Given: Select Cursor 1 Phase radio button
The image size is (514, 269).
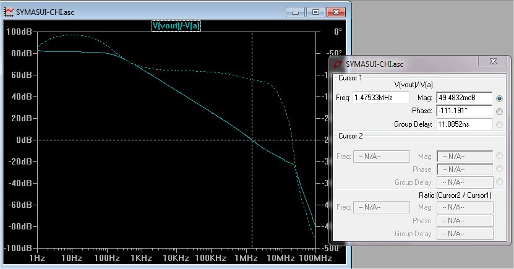Looking at the screenshot, I should [x=499, y=111].
